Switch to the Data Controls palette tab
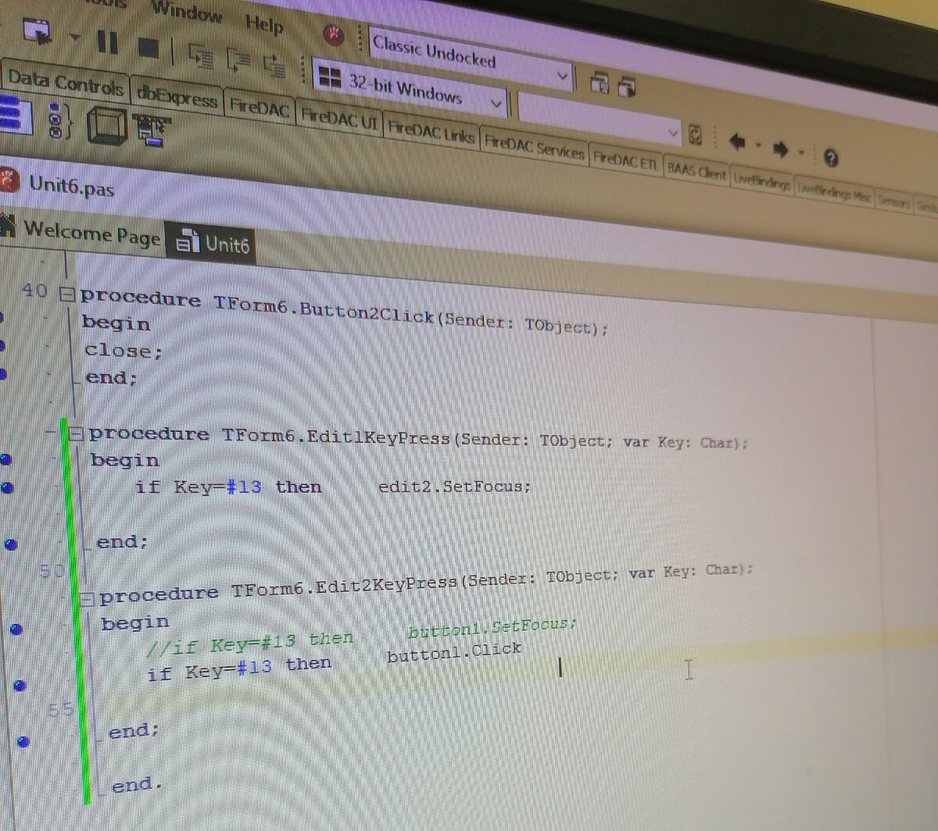This screenshot has width=938, height=831. point(66,82)
